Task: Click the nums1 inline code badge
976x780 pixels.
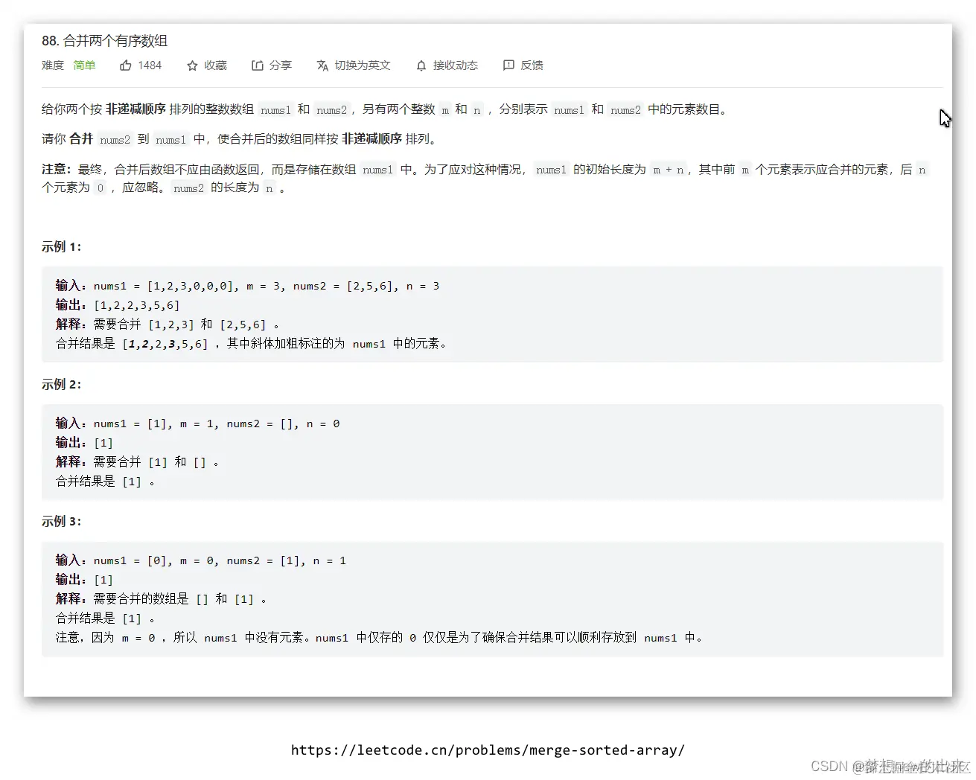Action: coord(275,109)
